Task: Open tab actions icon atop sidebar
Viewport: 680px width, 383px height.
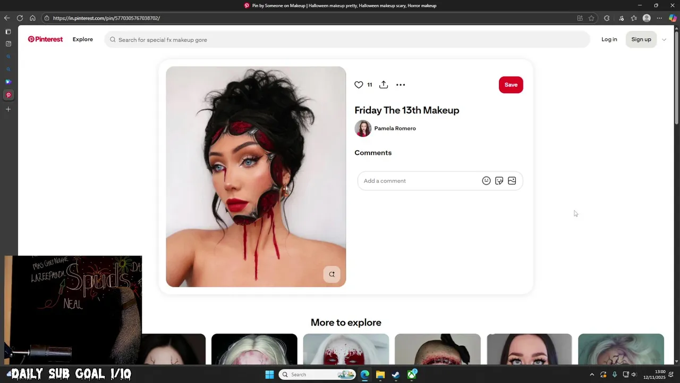Action: pos(8,32)
